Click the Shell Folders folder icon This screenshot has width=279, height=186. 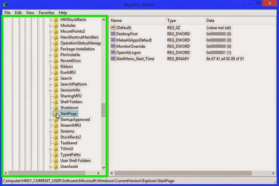coord(56,102)
